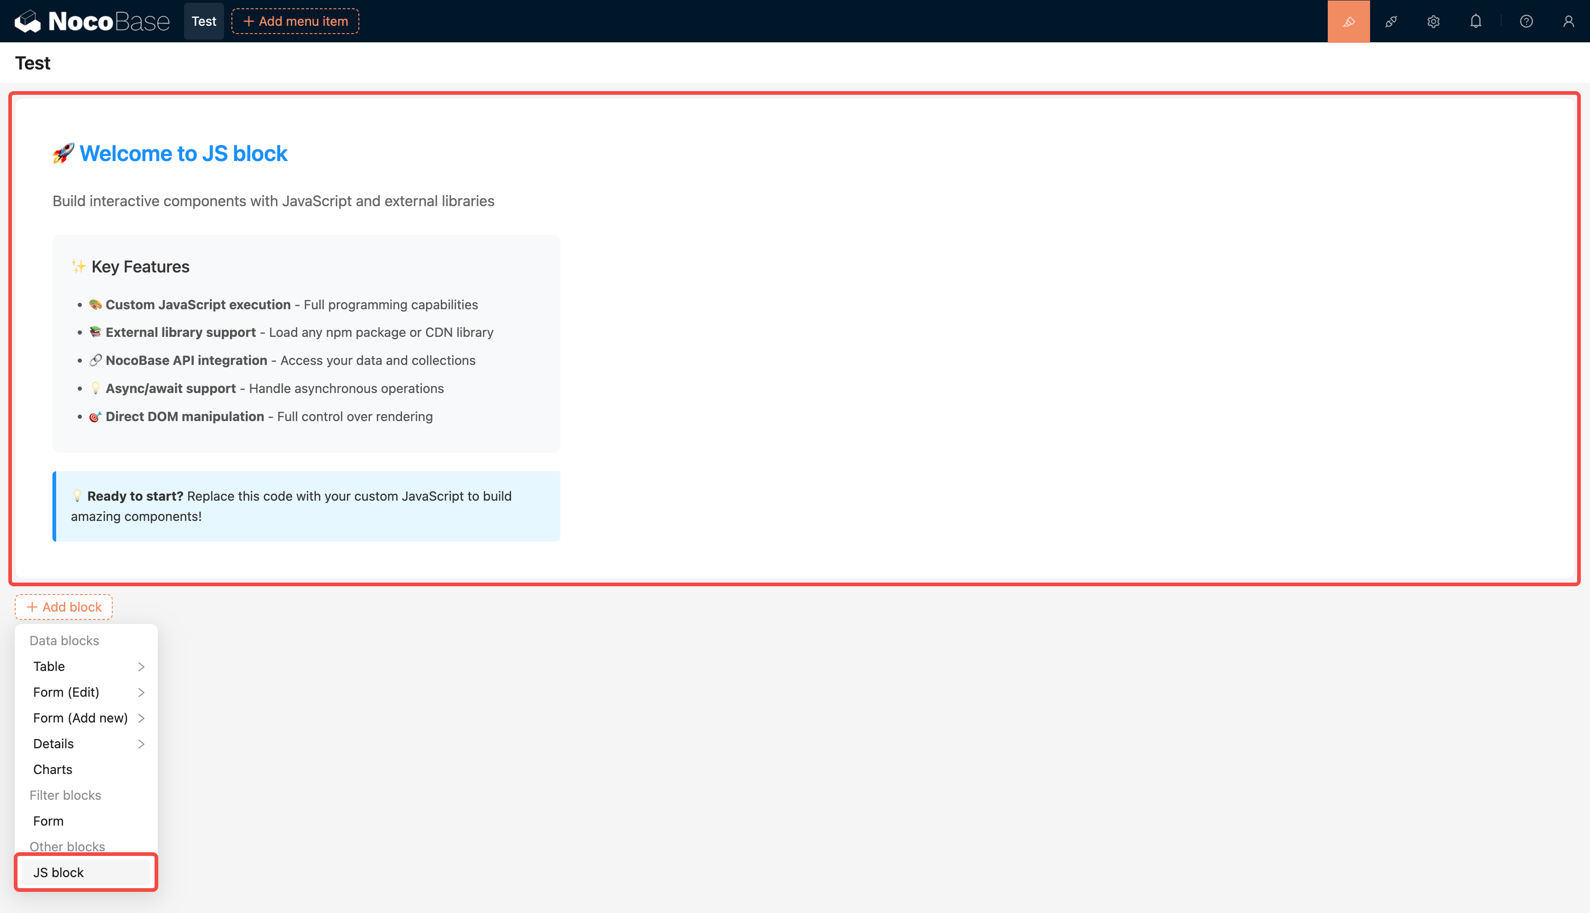Expand Form (Add new) submenu chevron
Image resolution: width=1590 pixels, height=913 pixels.
tap(141, 718)
